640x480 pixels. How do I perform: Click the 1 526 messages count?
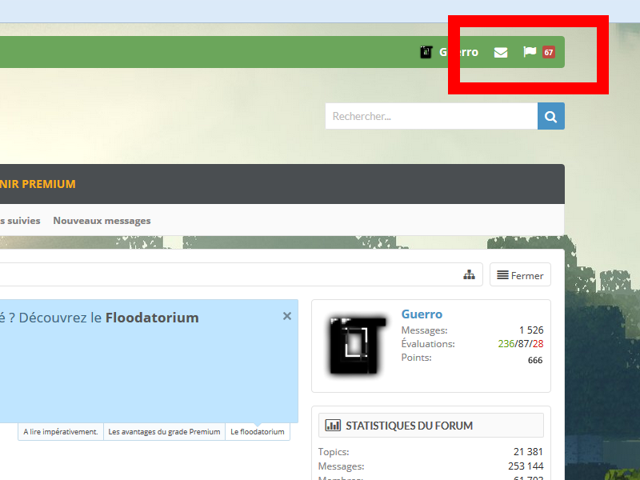(530, 330)
